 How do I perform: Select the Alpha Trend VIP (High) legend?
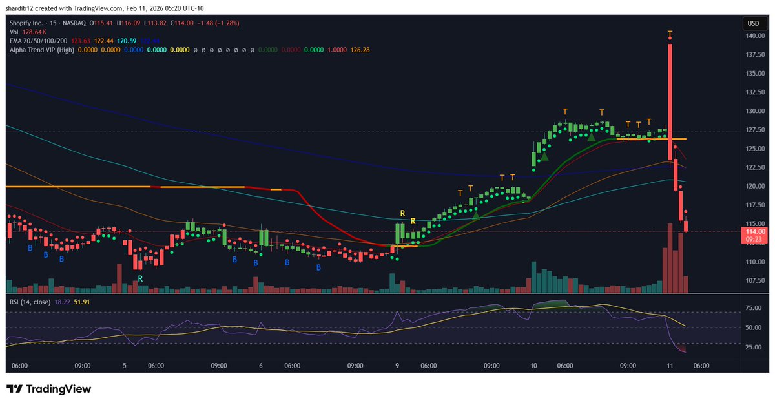[41, 50]
